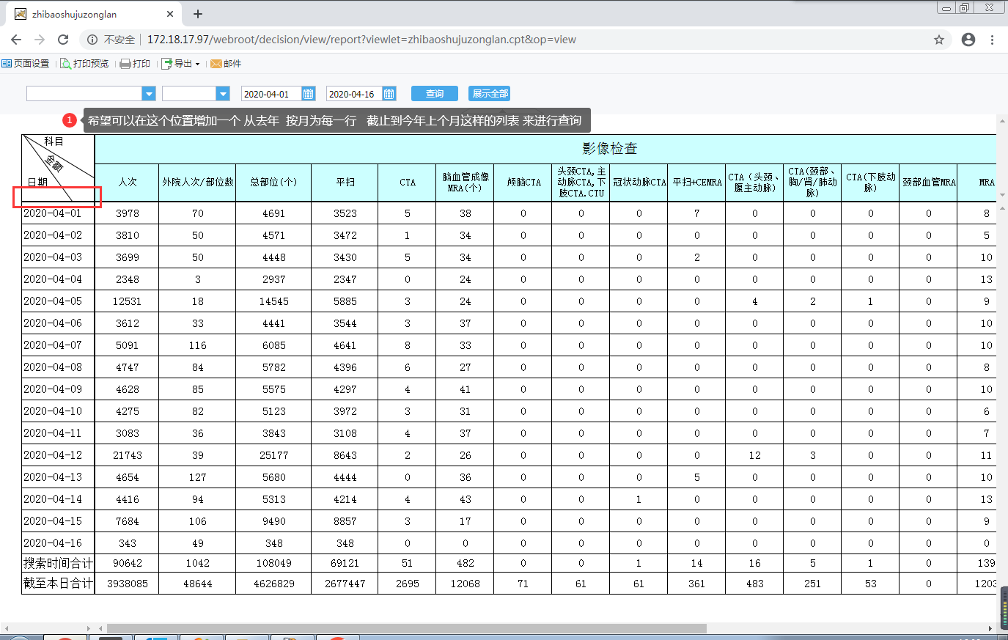Click the date cell 2020-04-01
Screen dimensions: 1008x640
pos(58,213)
